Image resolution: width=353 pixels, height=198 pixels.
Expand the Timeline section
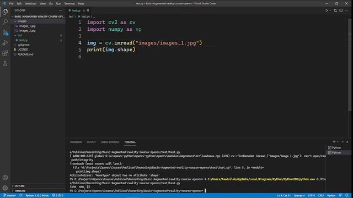[x=38, y=191]
